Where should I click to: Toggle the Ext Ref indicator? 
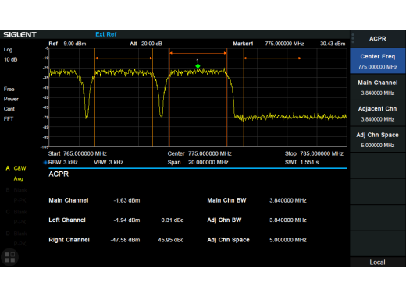click(x=106, y=34)
